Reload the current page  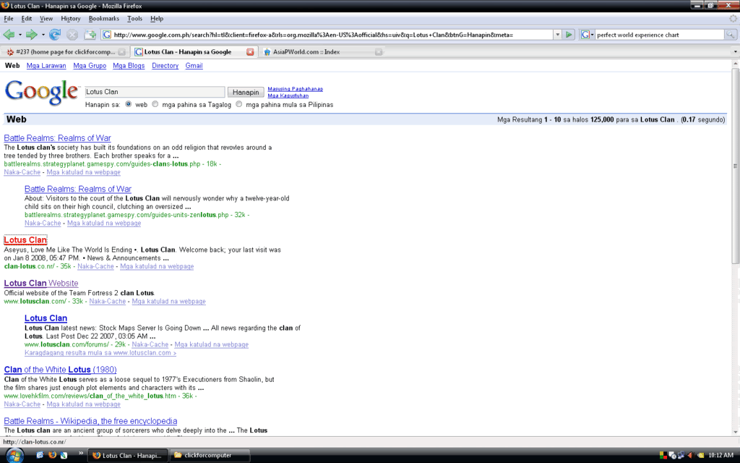coord(56,35)
